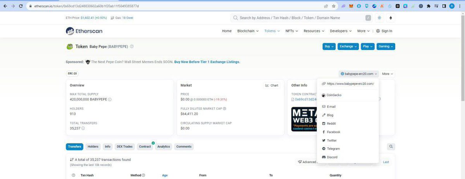Click the media control playlist icon
This screenshot has height=179, width=465.
pos(436,6)
